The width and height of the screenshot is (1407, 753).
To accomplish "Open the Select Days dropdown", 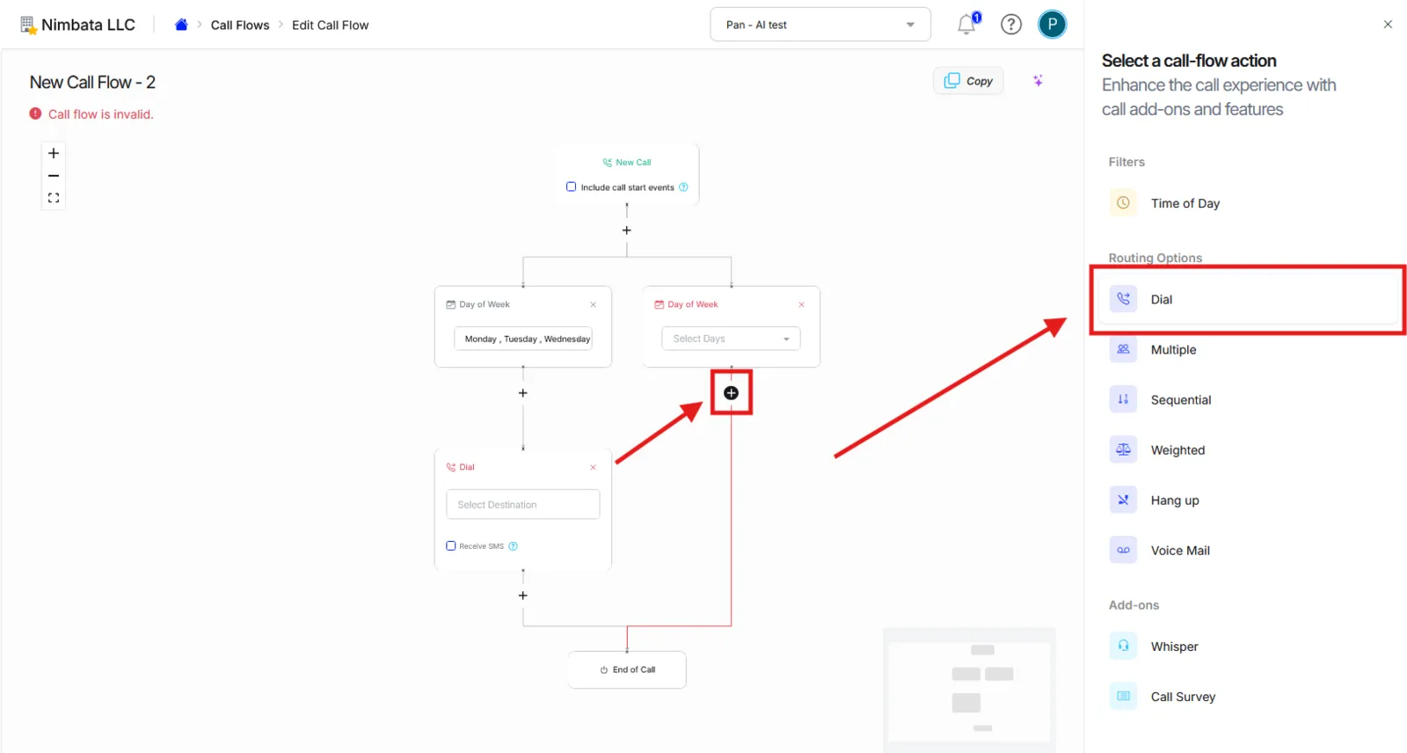I will click(731, 339).
